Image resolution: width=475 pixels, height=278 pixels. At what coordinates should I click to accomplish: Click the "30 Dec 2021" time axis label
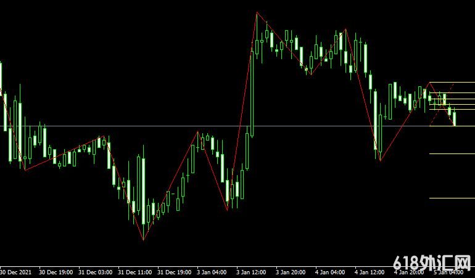[16, 272]
